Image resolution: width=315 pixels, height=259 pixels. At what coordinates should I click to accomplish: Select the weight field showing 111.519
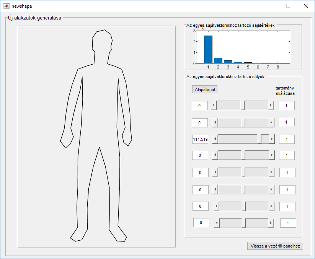coord(200,139)
